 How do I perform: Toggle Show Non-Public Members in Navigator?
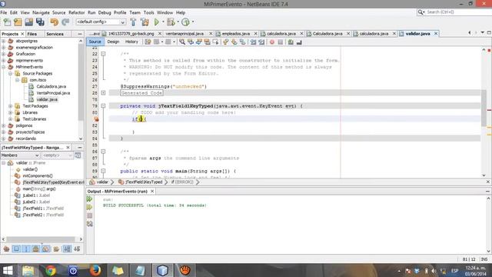pyautogui.click(x=36, y=249)
